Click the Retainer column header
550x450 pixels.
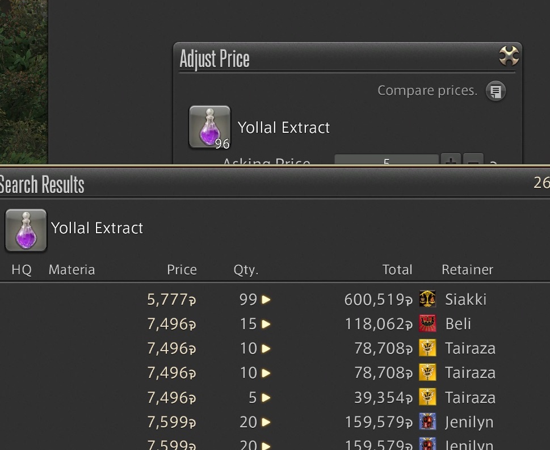tap(467, 270)
